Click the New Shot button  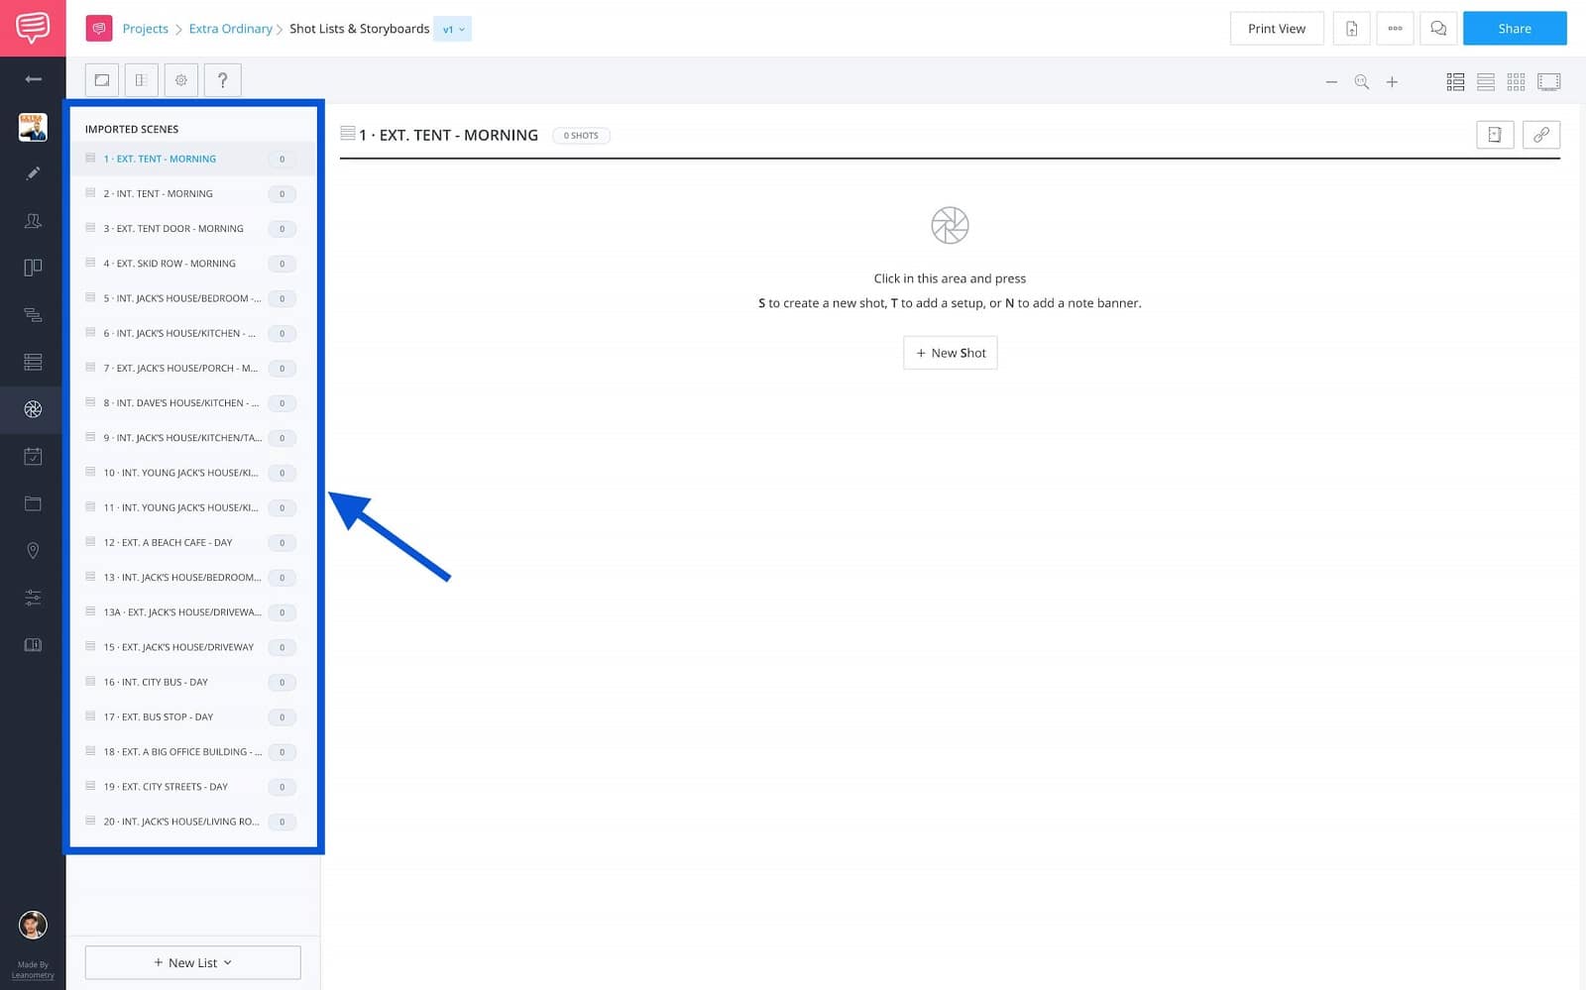point(950,353)
